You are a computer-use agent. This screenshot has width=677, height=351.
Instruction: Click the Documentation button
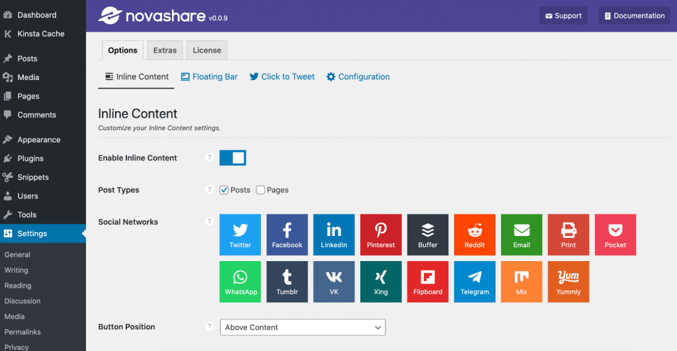point(634,16)
